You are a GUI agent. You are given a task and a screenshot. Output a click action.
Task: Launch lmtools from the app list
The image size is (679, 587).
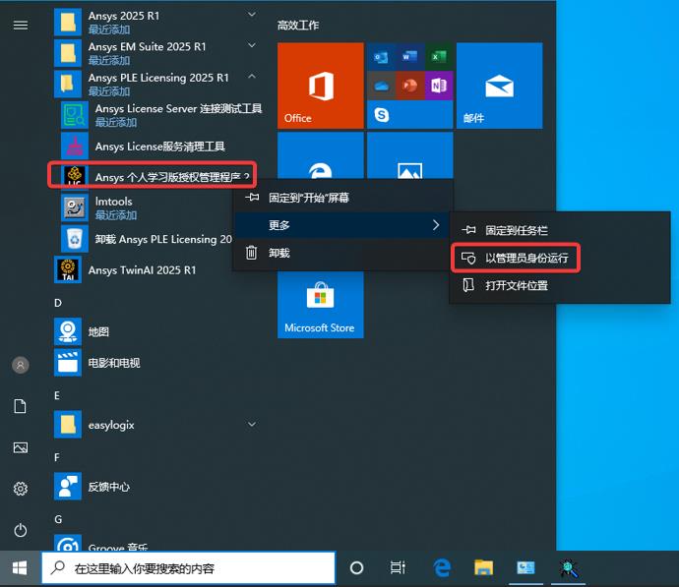[148, 207]
